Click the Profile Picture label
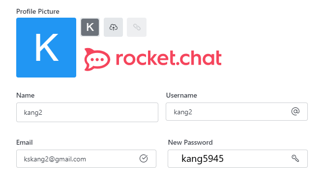Screen dimensions: 326x181 (x=38, y=11)
